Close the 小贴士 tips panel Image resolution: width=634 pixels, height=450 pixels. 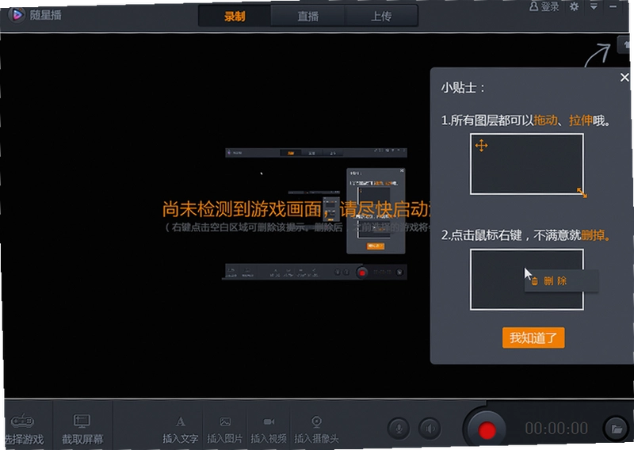(624, 77)
